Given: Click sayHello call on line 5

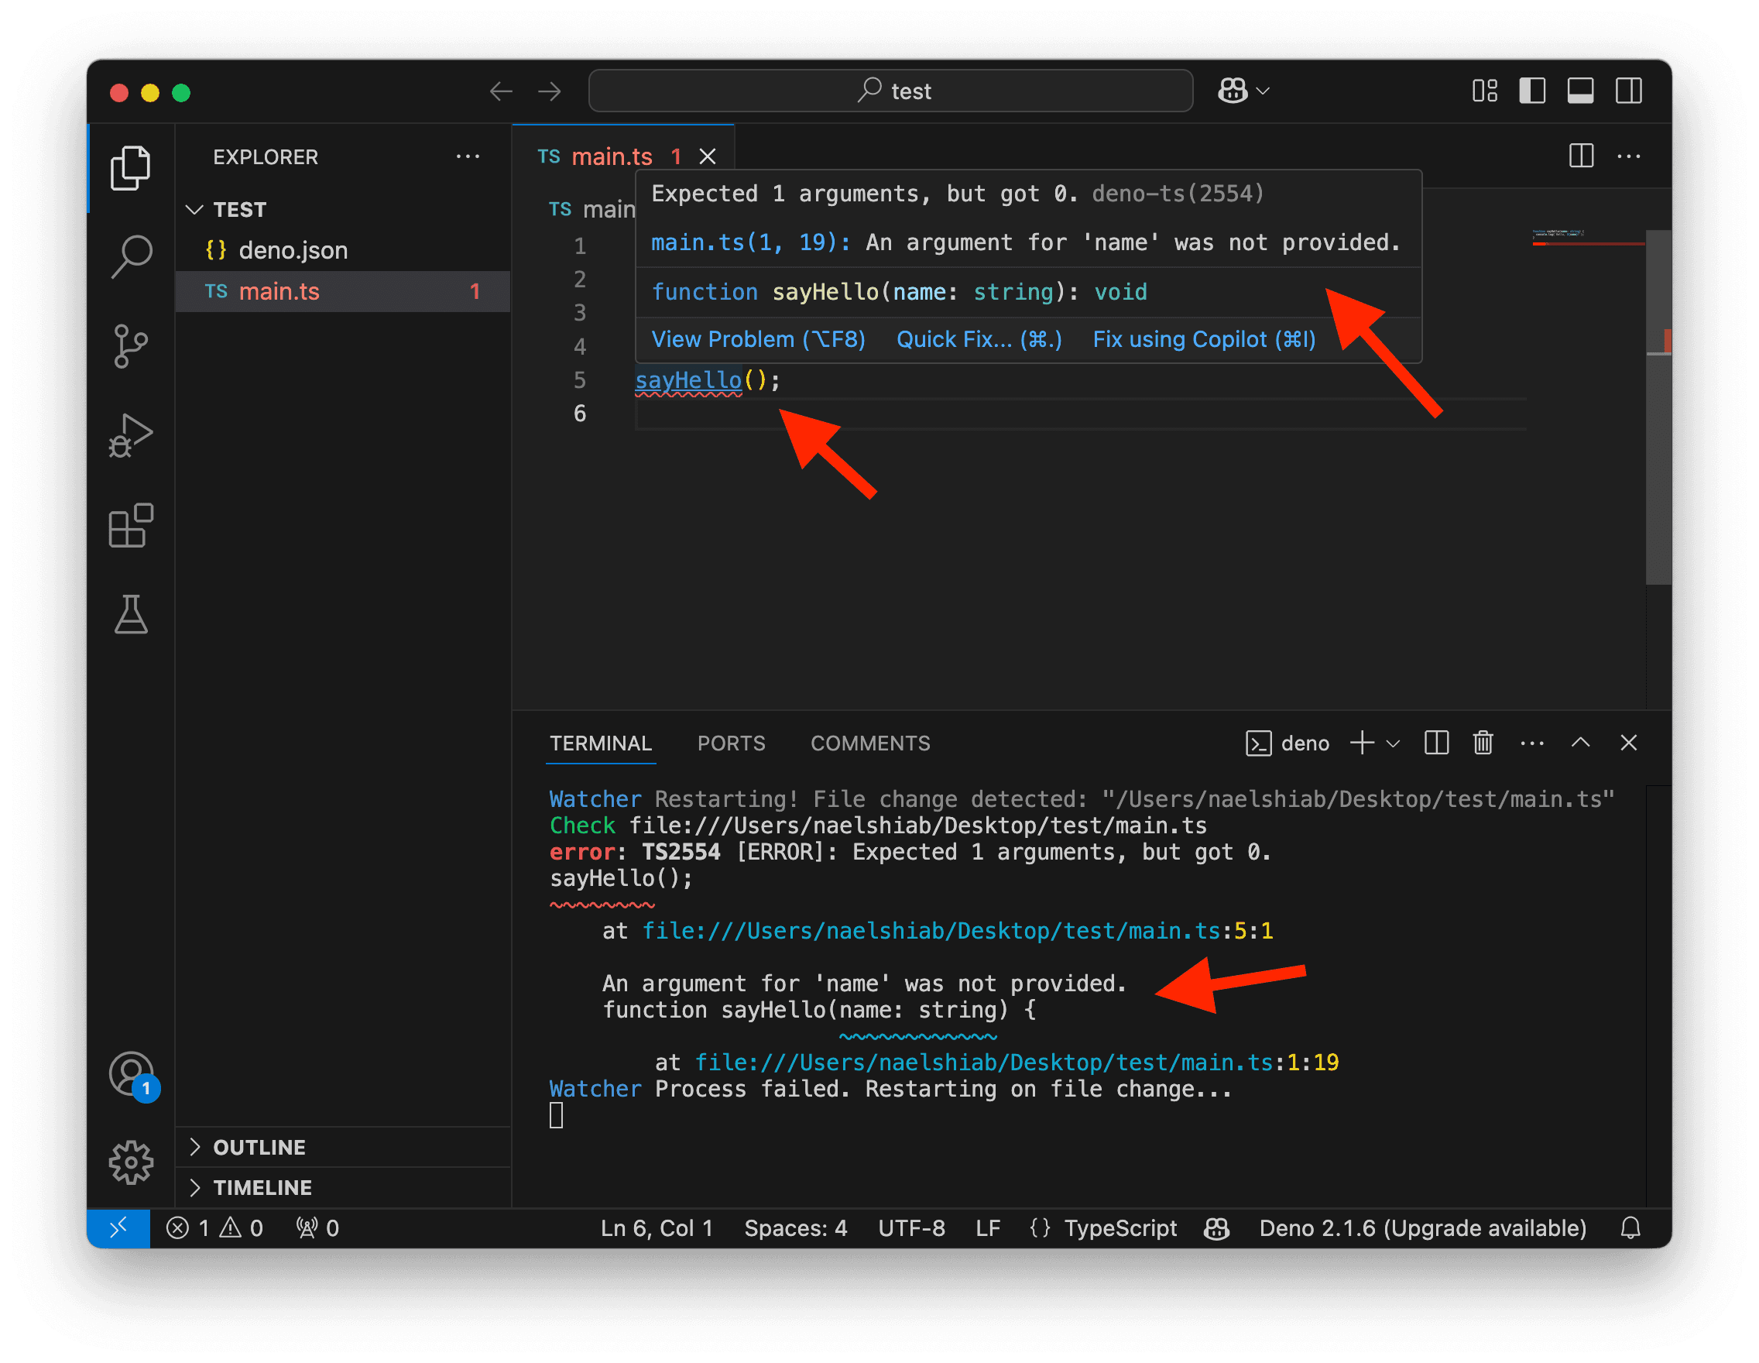Looking at the screenshot, I should pyautogui.click(x=687, y=379).
